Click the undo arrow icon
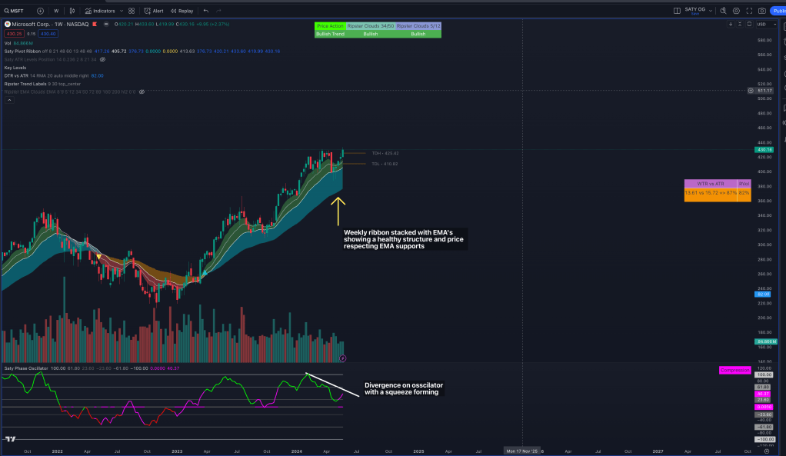 [x=206, y=11]
